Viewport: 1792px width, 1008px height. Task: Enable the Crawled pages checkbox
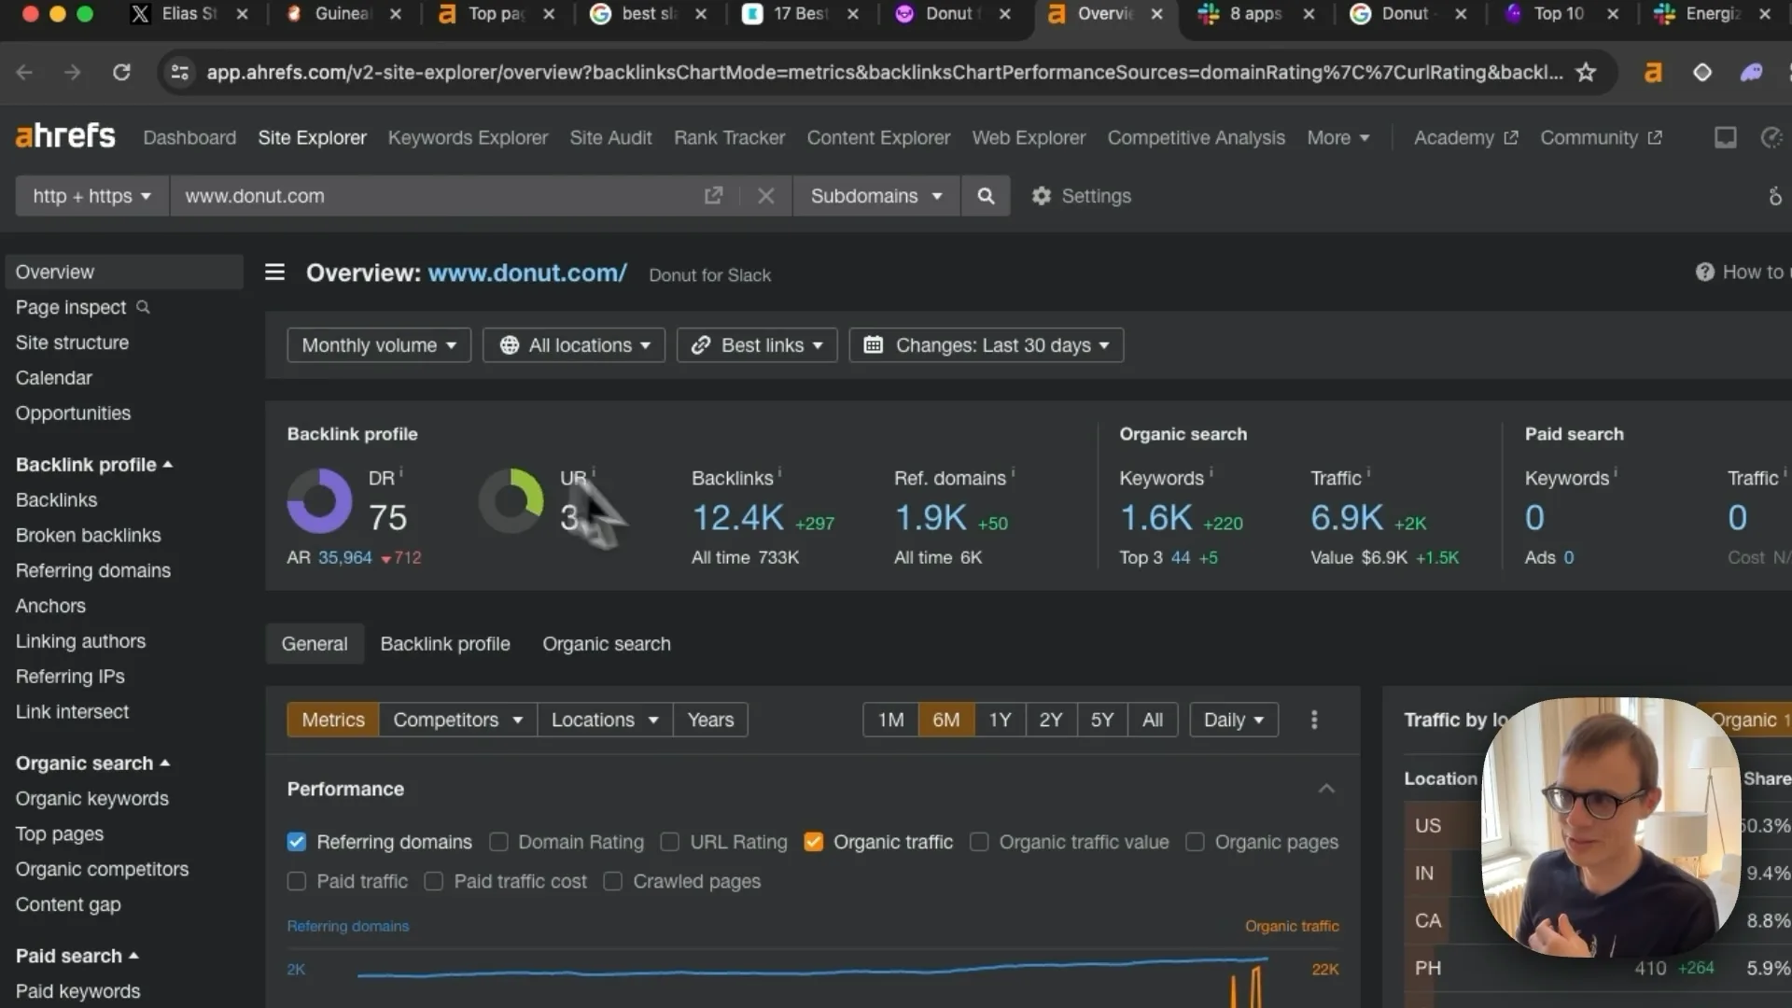pos(612,881)
